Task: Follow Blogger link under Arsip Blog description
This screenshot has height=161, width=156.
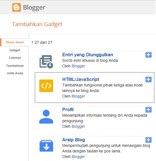Action: coord(78,157)
